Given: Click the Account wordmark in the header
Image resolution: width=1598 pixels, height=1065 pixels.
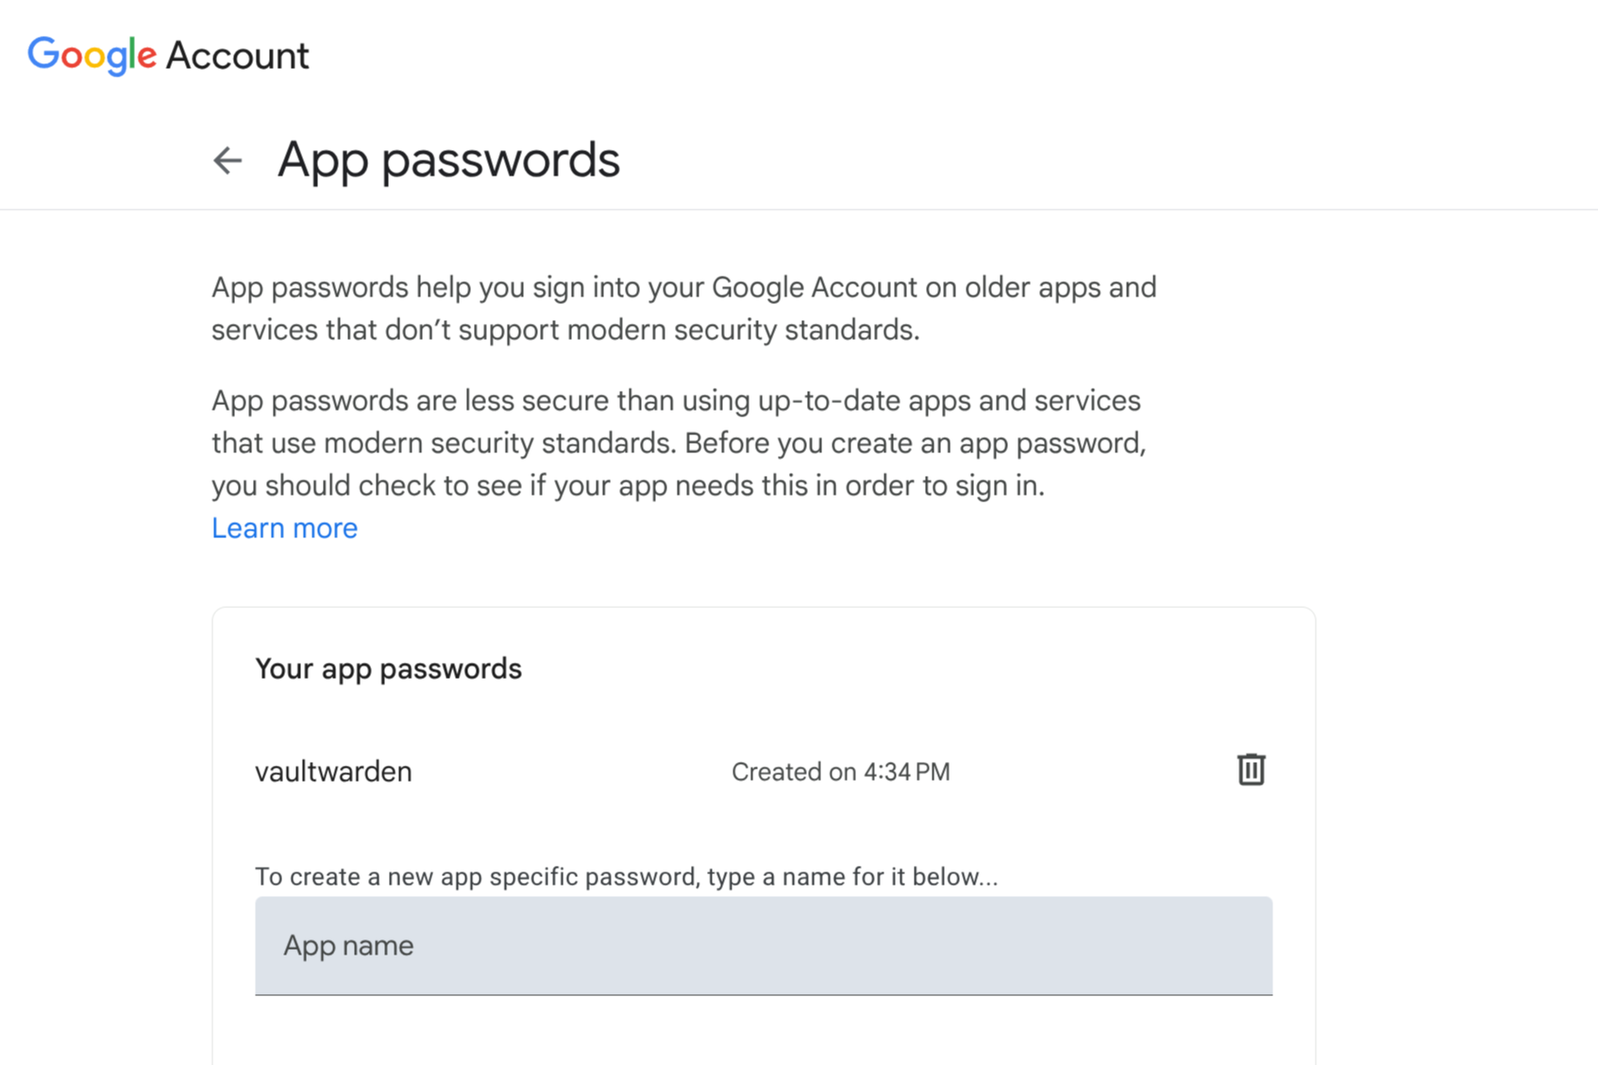Looking at the screenshot, I should 237,56.
